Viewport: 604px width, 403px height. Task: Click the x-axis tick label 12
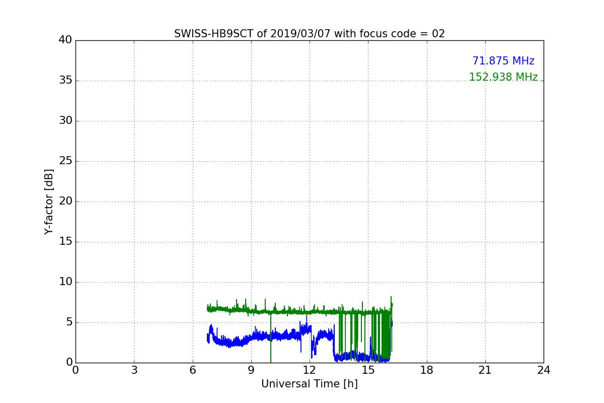click(x=310, y=370)
